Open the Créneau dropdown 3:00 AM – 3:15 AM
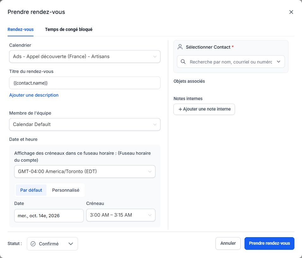Viewport: 302px width, 258px height. [121, 215]
